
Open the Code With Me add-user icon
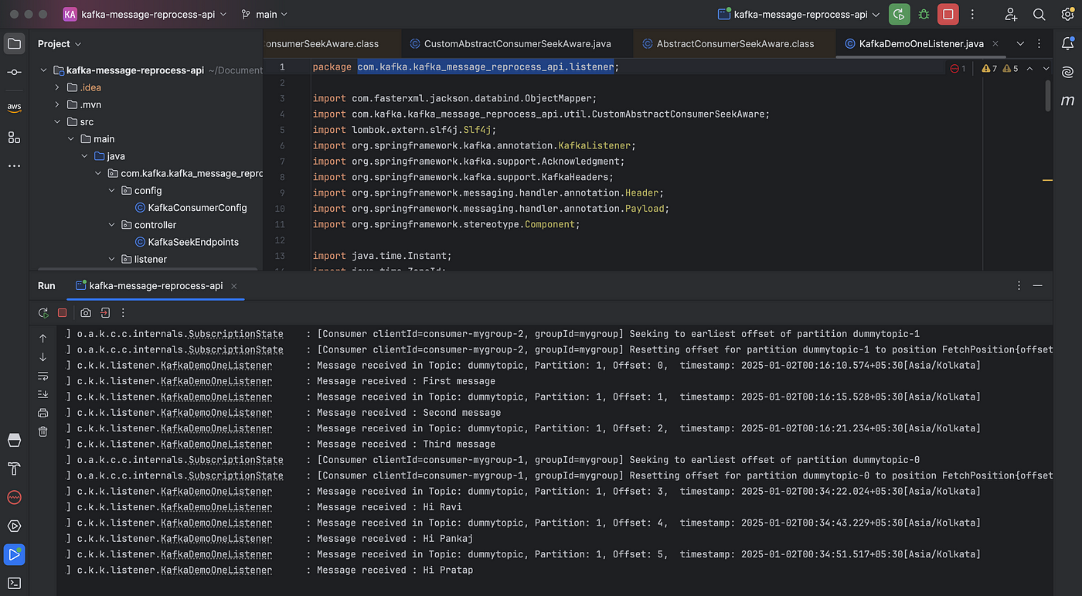[x=1011, y=14]
